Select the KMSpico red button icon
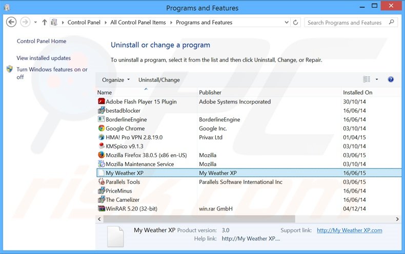The image size is (405, 254). pos(102,146)
